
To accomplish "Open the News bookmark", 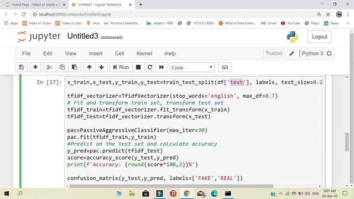I will [331, 23].
